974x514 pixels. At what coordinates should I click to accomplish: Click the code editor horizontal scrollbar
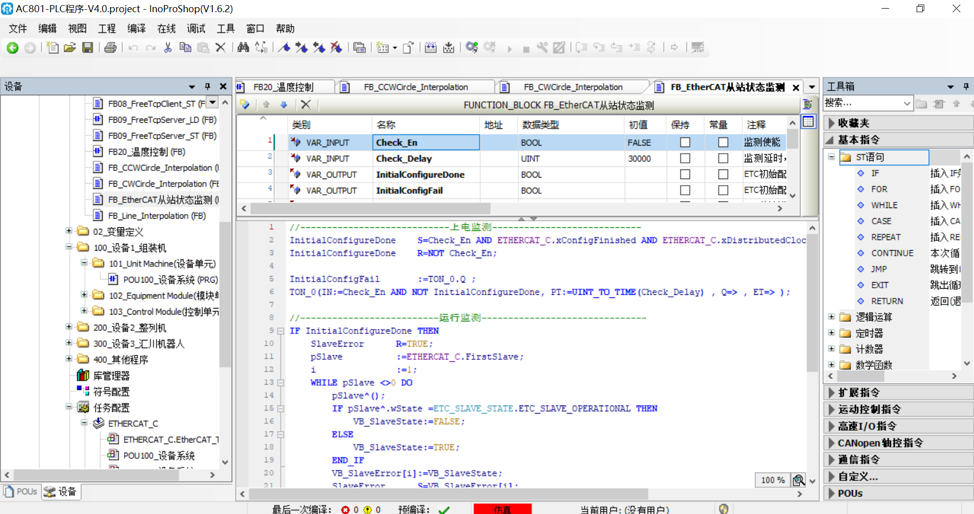click(x=448, y=494)
